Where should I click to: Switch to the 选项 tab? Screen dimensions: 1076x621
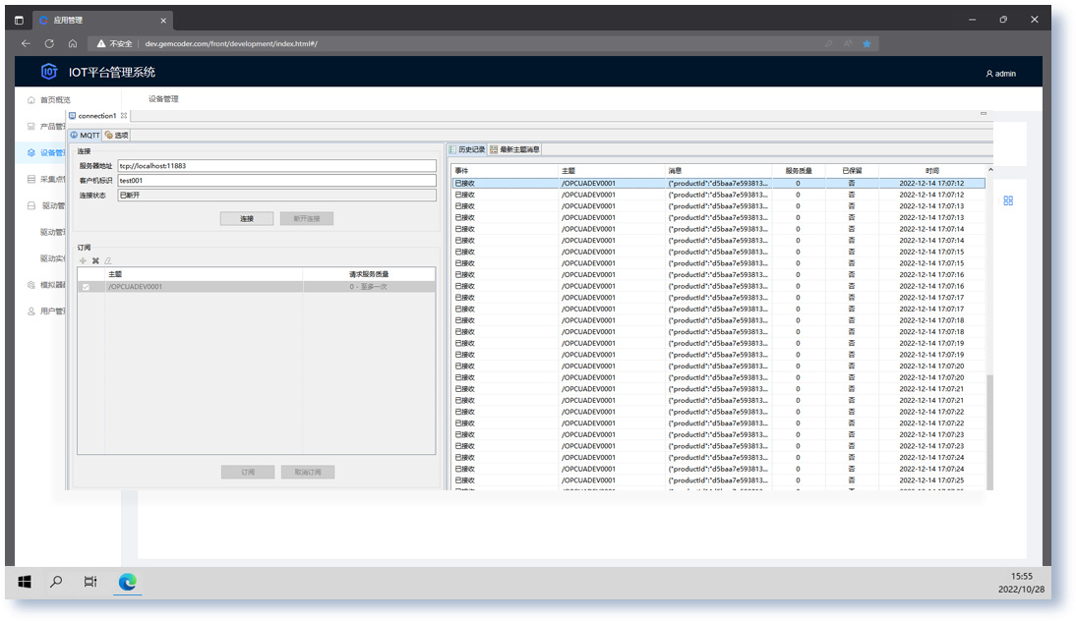click(x=117, y=135)
